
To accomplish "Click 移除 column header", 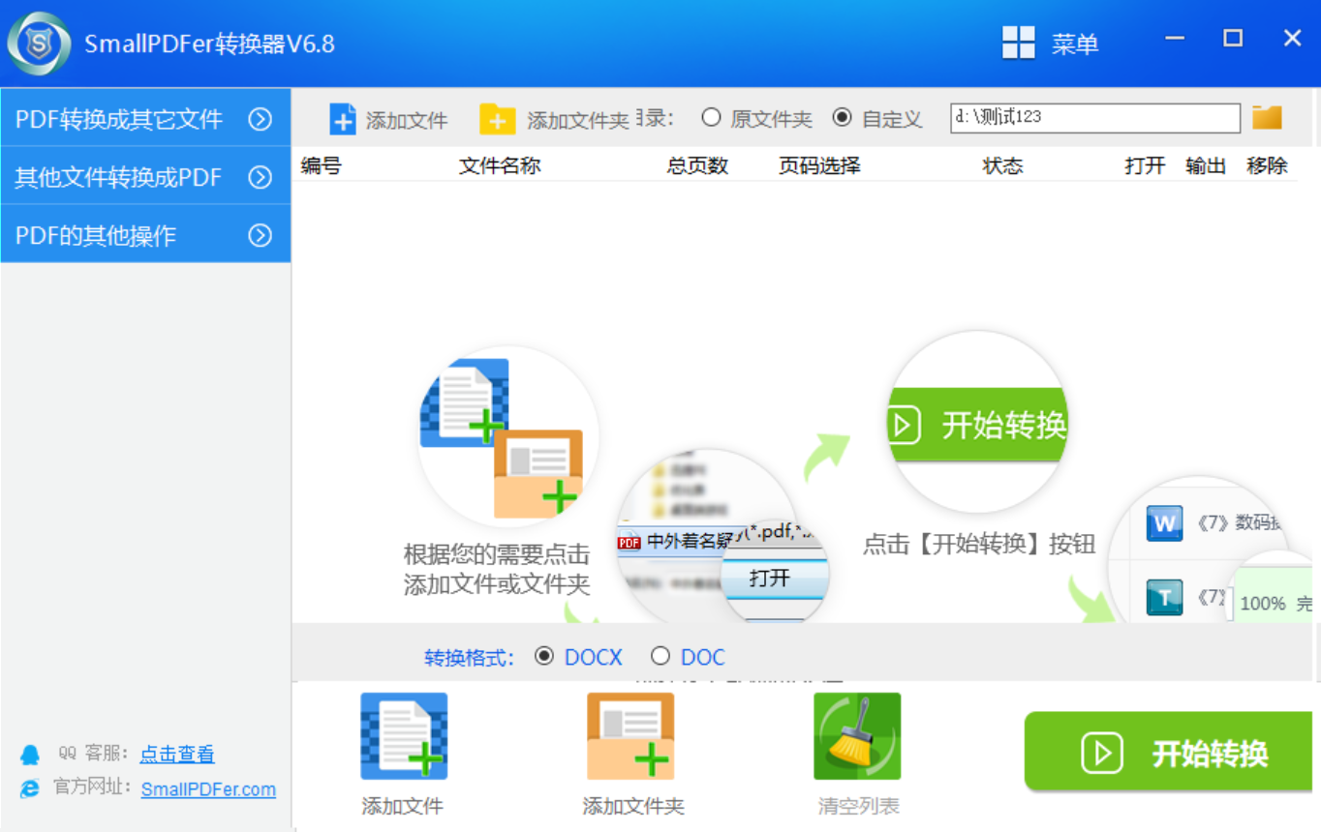I will (x=1267, y=165).
